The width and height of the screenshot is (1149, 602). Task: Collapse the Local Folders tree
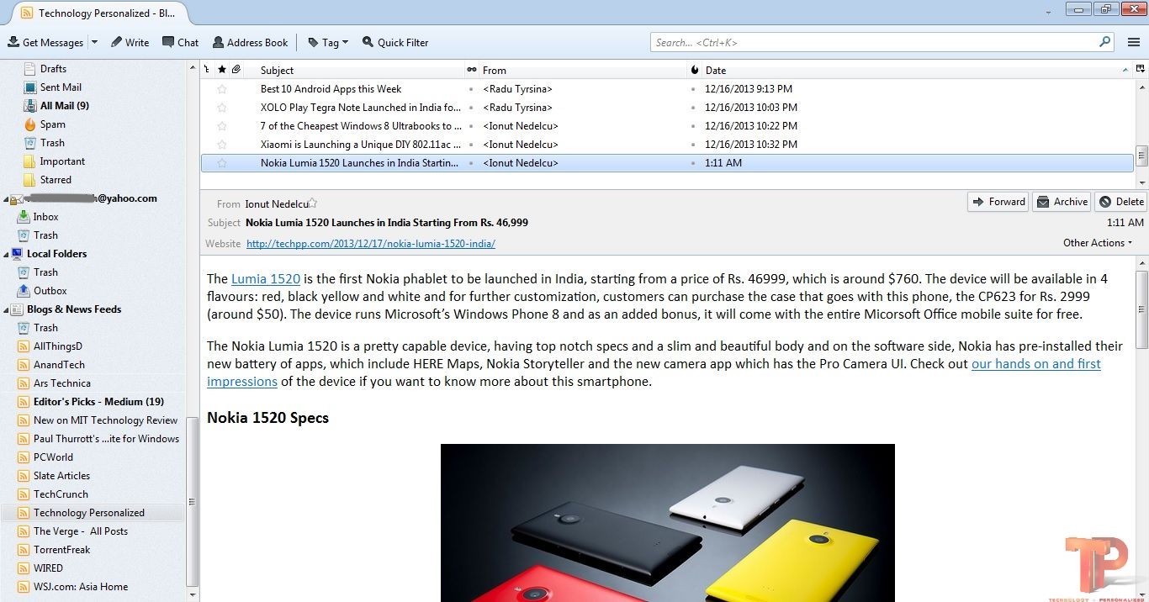coord(6,254)
